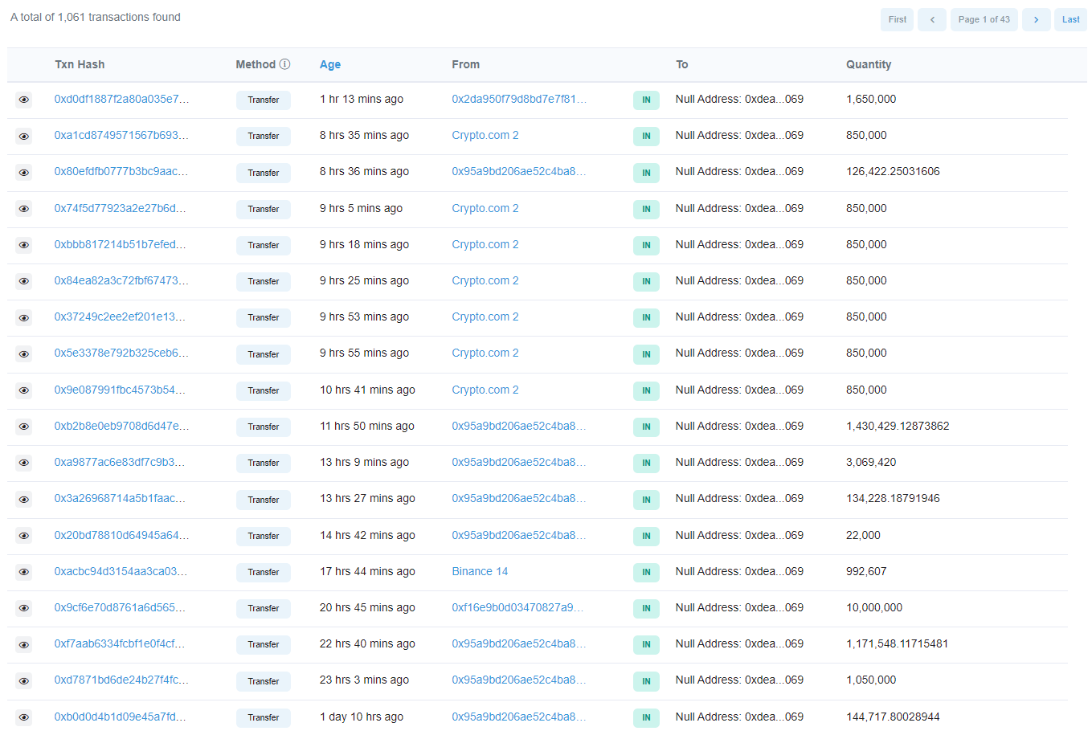Jump to the First page

tap(898, 19)
